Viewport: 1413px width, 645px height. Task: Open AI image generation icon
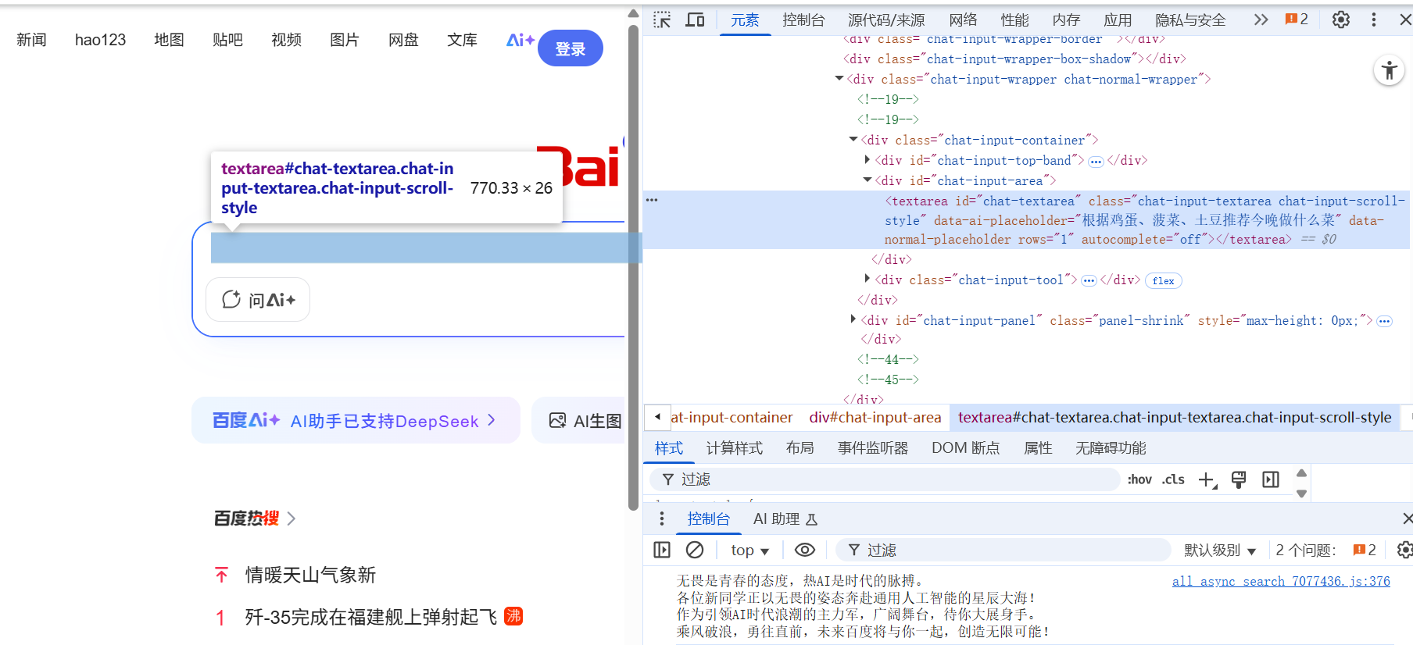[x=557, y=420]
